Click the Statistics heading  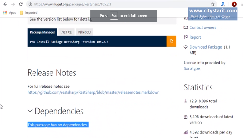(x=198, y=87)
